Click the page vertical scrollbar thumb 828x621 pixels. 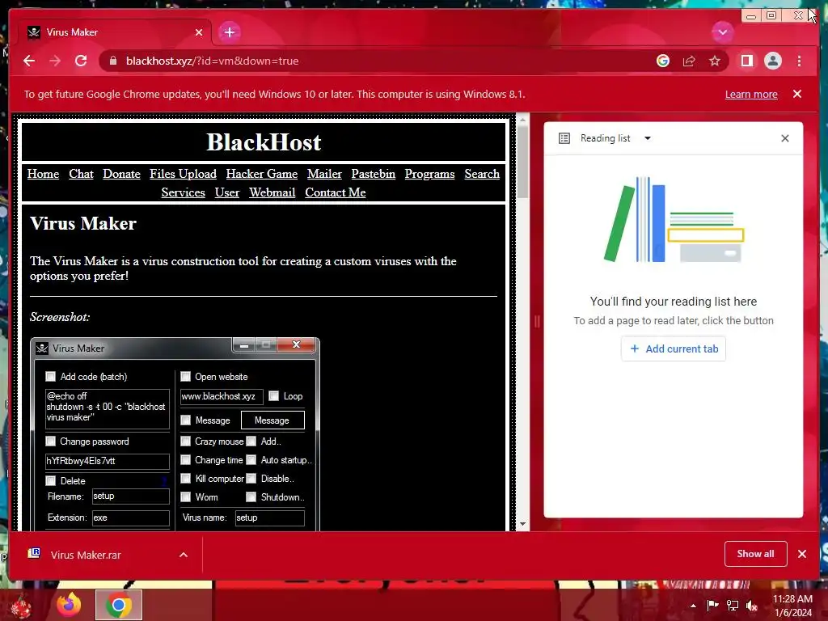(x=523, y=162)
